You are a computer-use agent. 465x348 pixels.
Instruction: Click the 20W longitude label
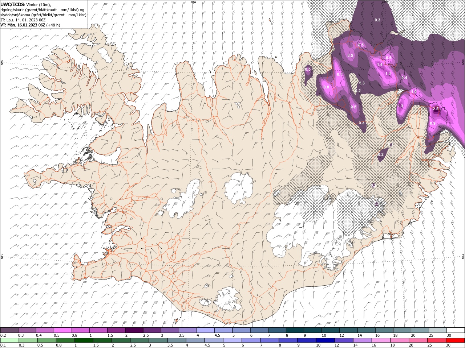pyautogui.click(x=194, y=2)
